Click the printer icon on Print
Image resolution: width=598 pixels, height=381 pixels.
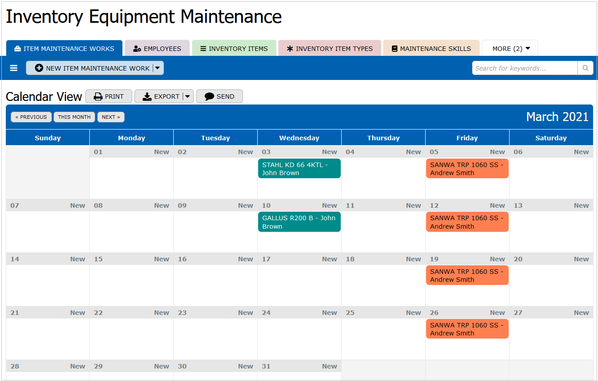98,96
